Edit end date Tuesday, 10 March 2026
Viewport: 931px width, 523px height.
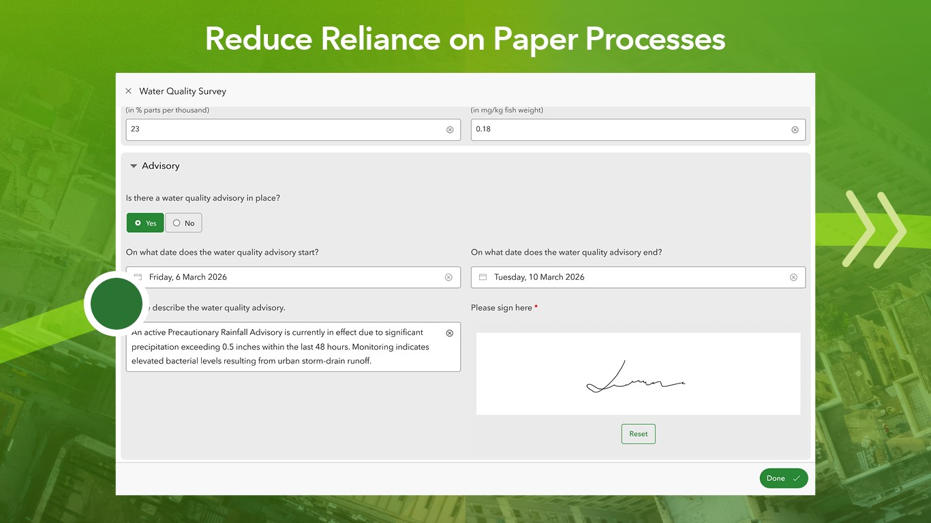point(638,277)
